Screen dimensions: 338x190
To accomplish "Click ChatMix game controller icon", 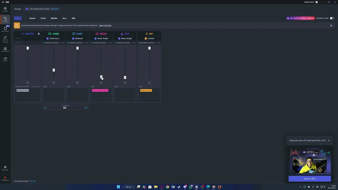I will pyautogui.click(x=45, y=108).
